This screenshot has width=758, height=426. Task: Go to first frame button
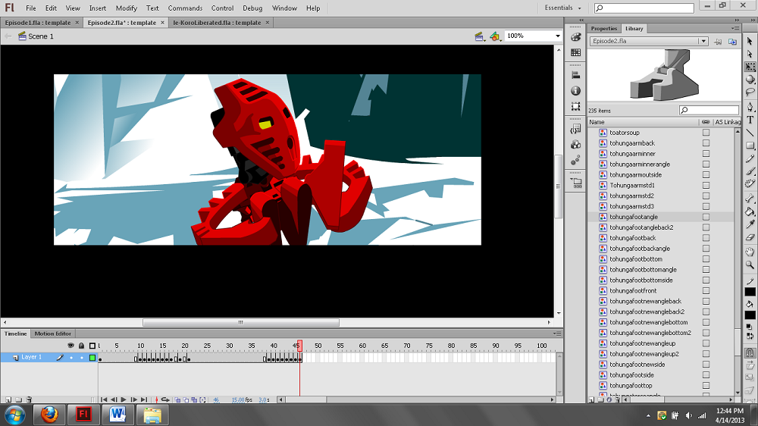[103, 400]
